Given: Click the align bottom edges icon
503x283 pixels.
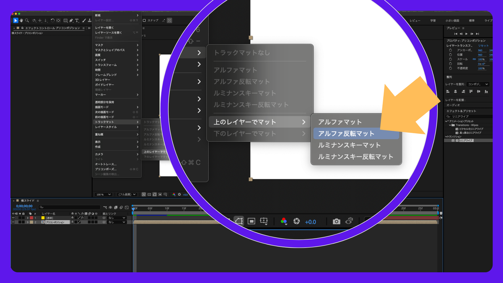Looking at the screenshot, I should [486, 91].
